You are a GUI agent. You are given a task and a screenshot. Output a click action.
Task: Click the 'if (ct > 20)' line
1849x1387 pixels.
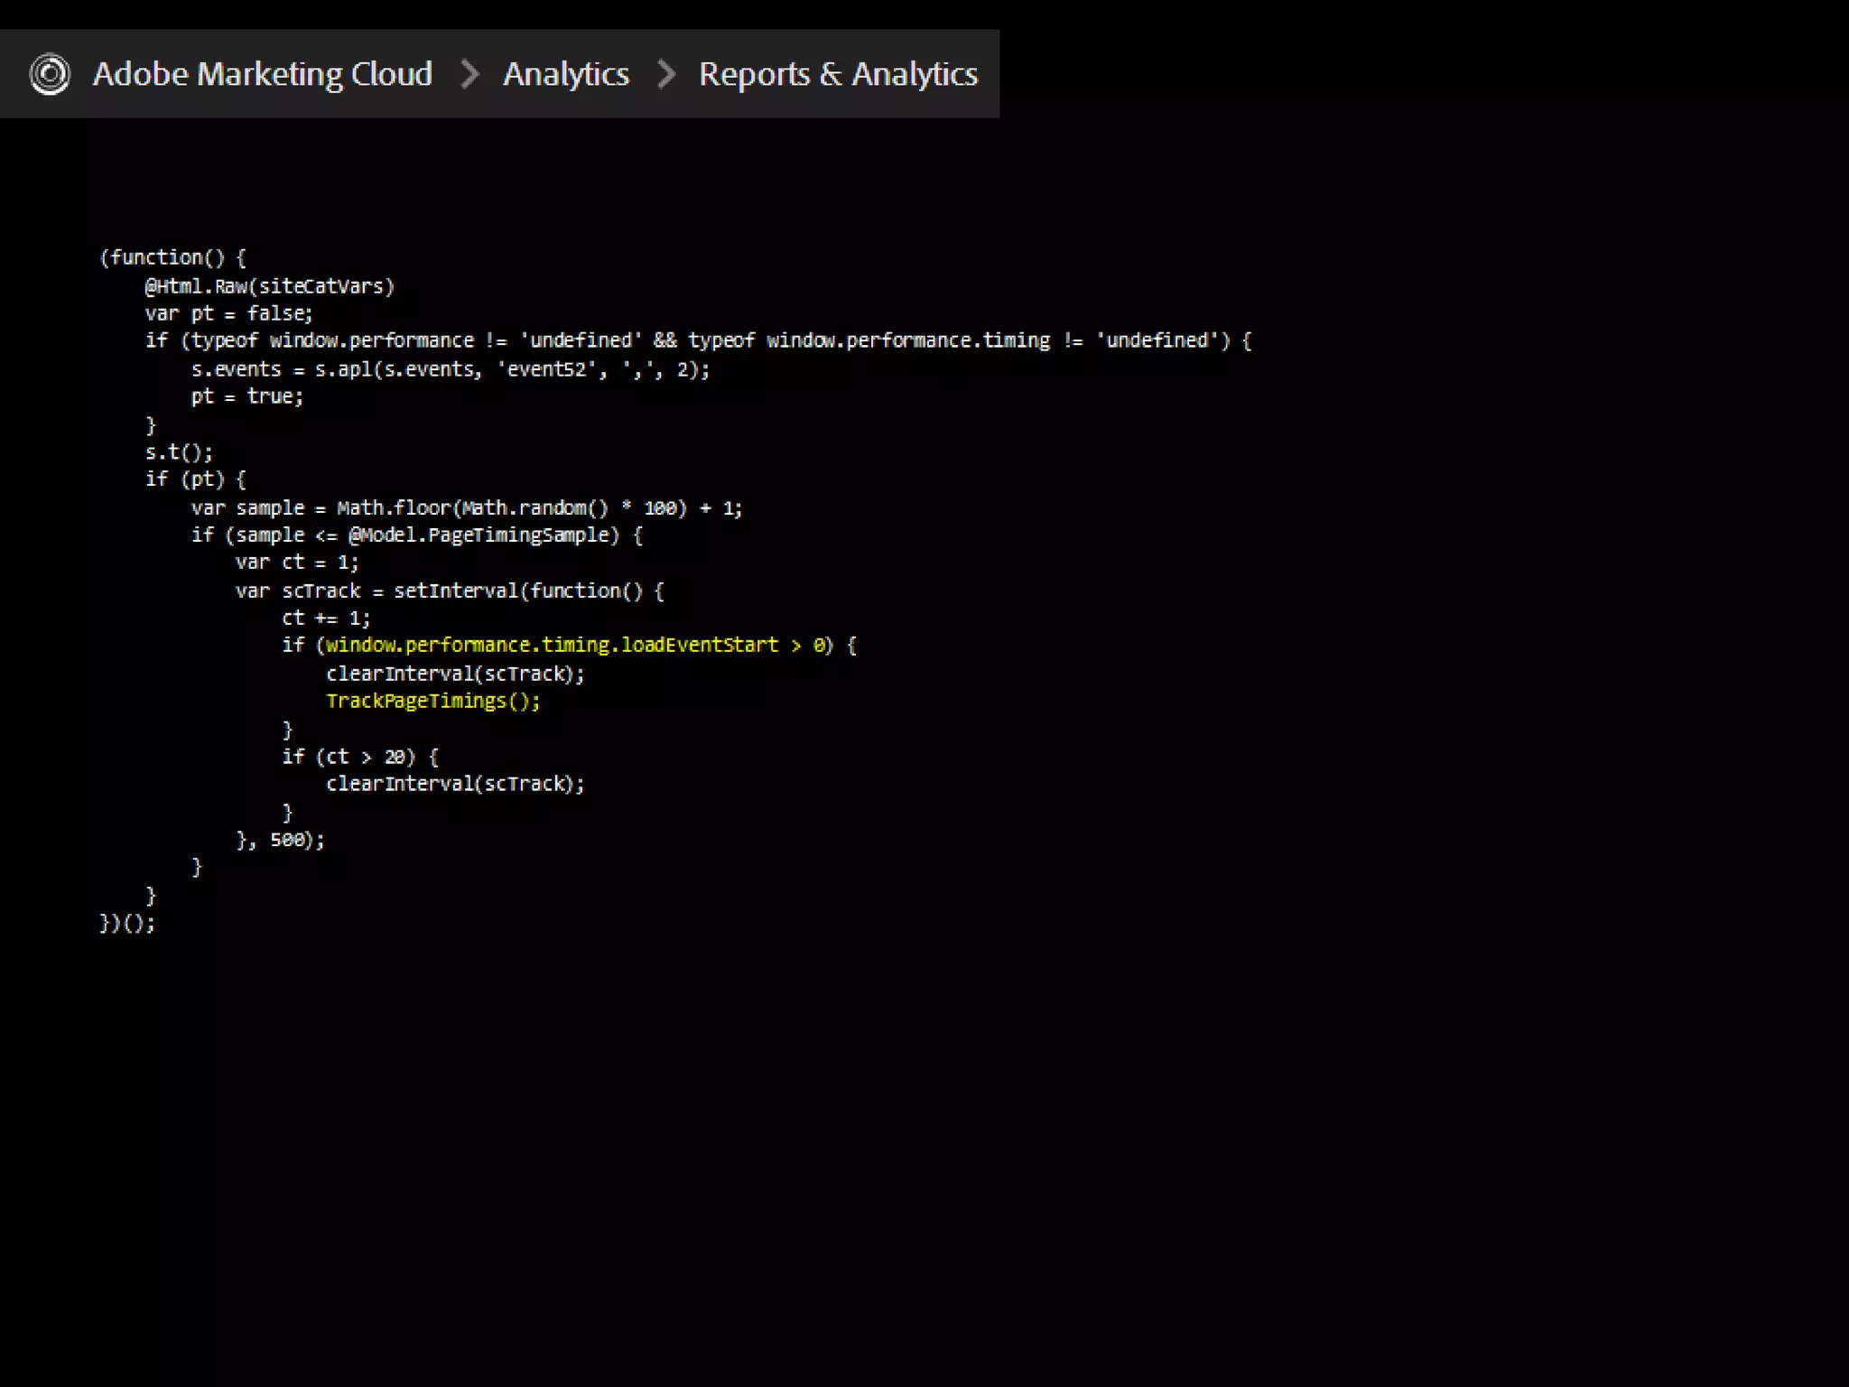click(x=359, y=757)
